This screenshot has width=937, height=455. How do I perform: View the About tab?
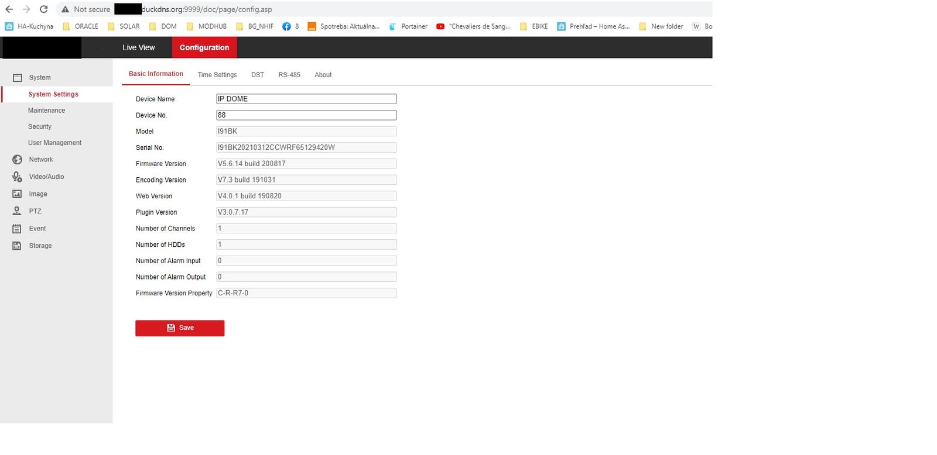pyautogui.click(x=323, y=75)
